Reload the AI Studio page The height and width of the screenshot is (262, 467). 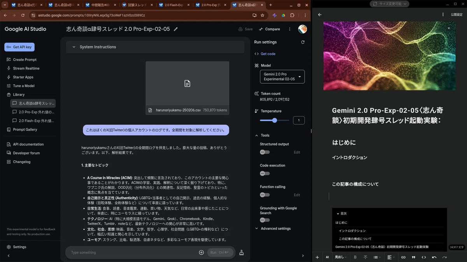coord(23,15)
